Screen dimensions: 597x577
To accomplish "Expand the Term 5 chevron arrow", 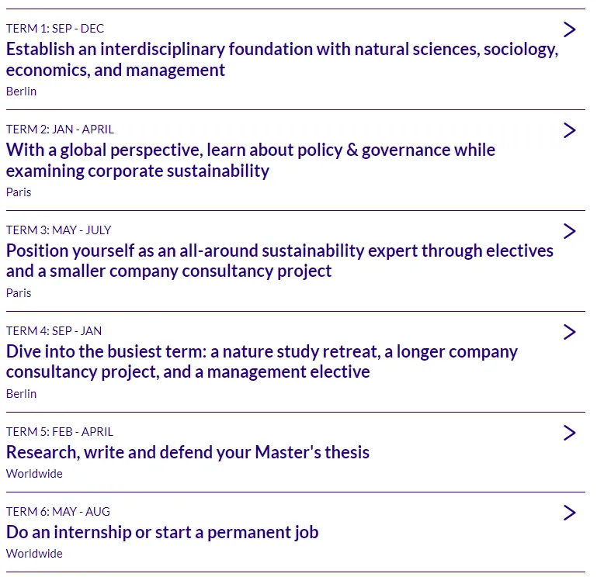I will click(x=570, y=433).
